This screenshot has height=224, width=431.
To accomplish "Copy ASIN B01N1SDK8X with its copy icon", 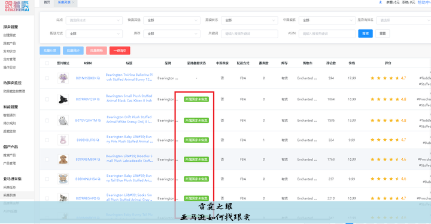I will click(98, 78).
